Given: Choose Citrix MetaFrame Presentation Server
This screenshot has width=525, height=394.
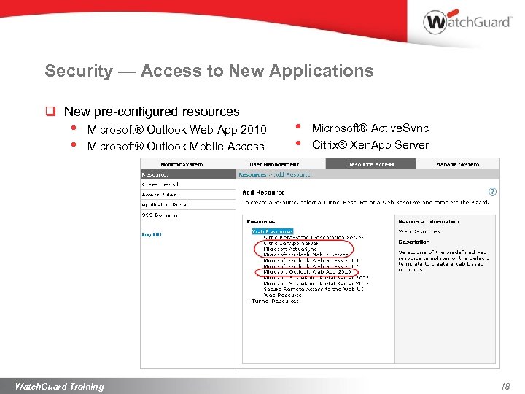Looking at the screenshot, I should pyautogui.click(x=314, y=237).
